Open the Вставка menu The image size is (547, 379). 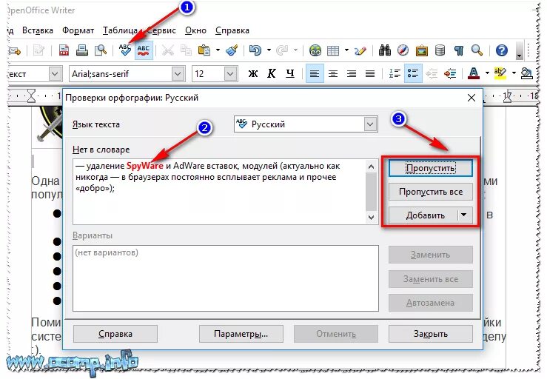click(x=37, y=30)
